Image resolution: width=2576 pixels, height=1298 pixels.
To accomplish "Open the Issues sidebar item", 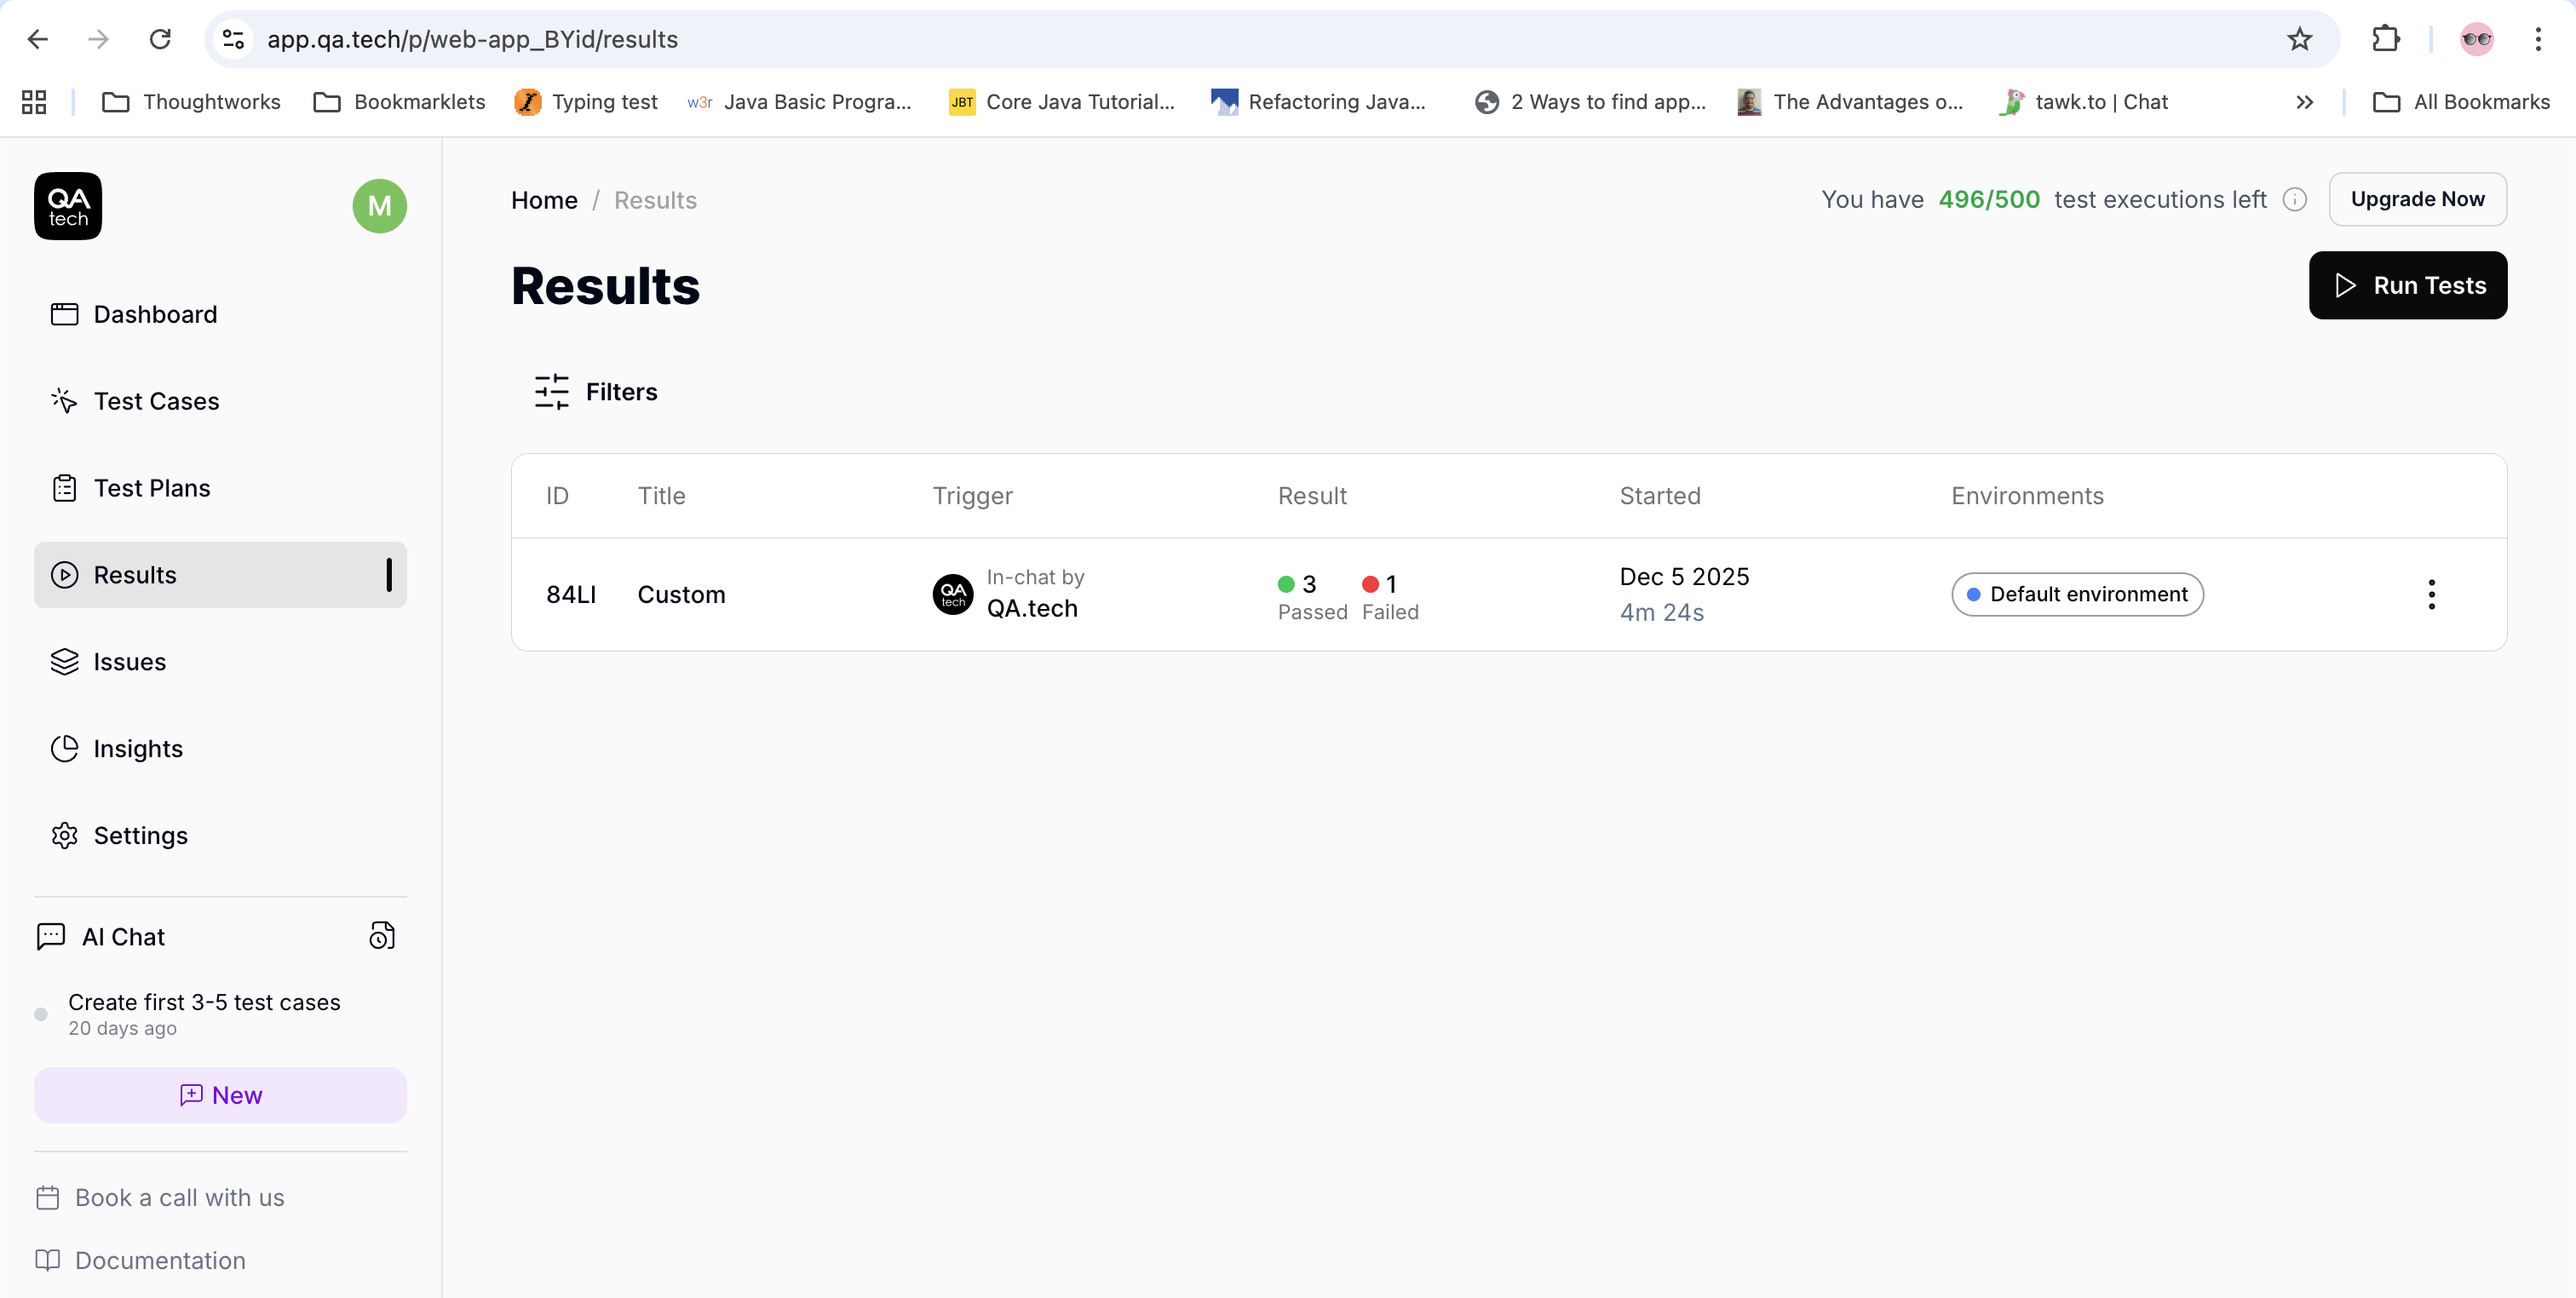I will click(130, 662).
